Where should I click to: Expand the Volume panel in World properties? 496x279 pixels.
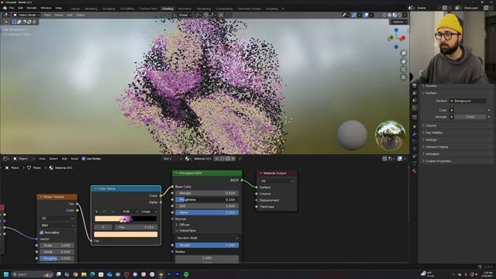[431, 126]
